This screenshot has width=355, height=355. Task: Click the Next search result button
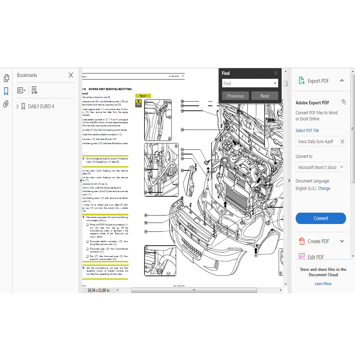pyautogui.click(x=265, y=96)
